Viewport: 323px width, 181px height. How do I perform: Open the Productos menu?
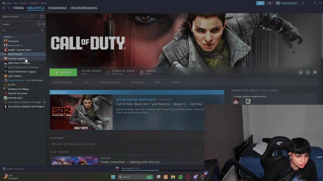(34, 3)
